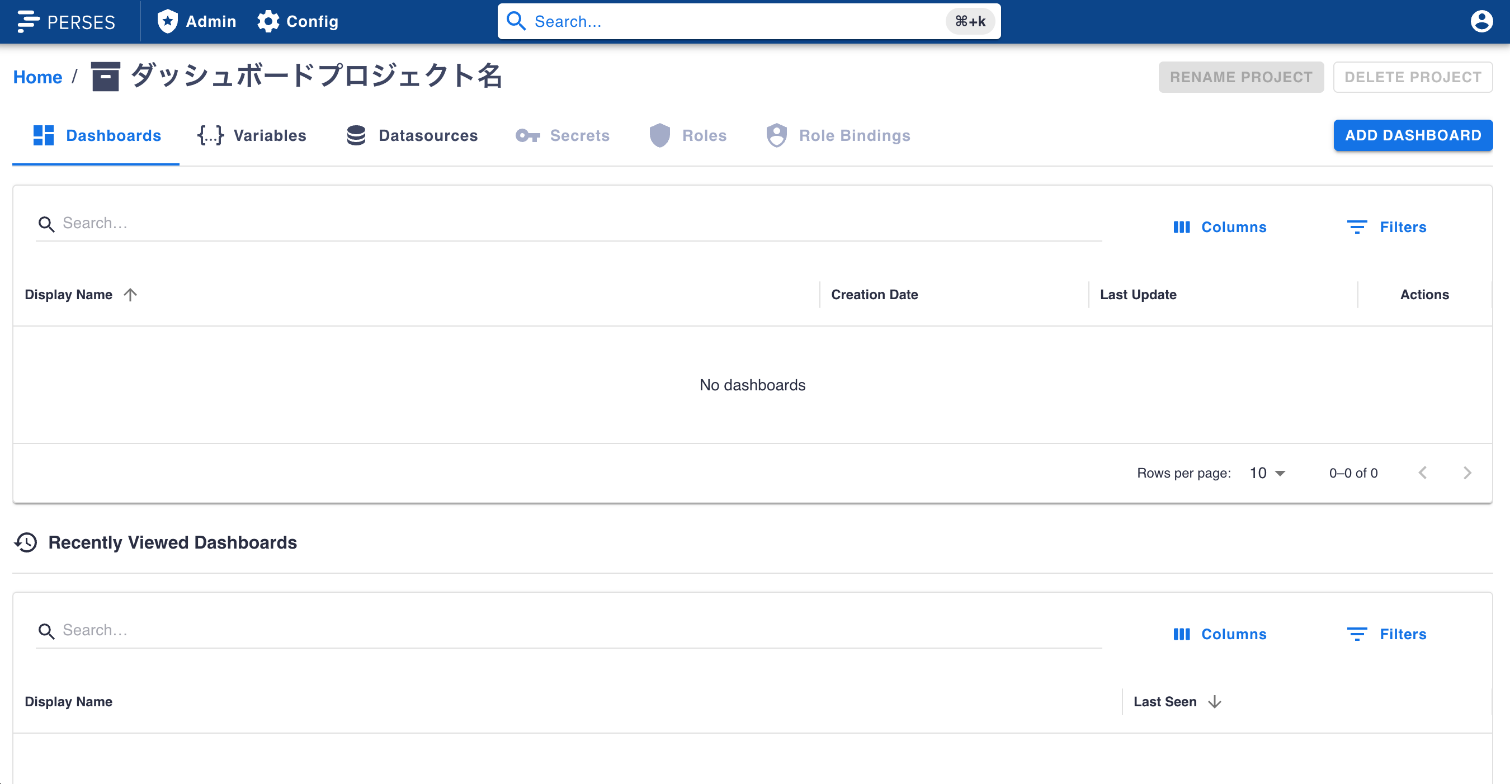Click Recently Viewed history clock icon
This screenshot has height=784, width=1510.
pos(26,542)
